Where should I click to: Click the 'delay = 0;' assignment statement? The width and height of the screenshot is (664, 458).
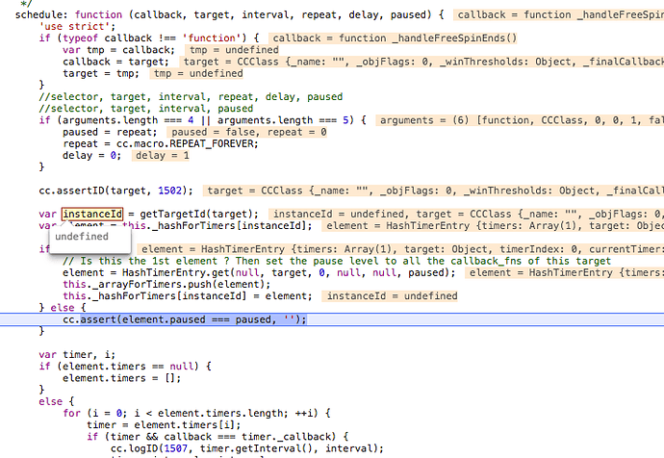91,156
